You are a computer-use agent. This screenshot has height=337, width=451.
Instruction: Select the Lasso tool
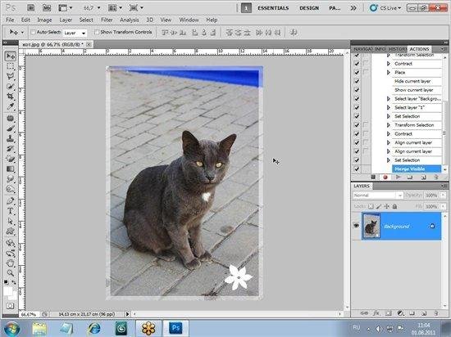click(x=11, y=76)
